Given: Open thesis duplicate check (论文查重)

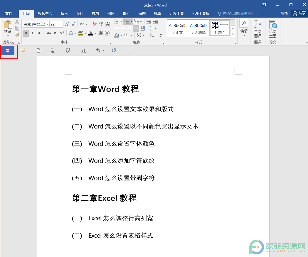Looking at the screenshot, I should pyautogui.click(x=273, y=29).
